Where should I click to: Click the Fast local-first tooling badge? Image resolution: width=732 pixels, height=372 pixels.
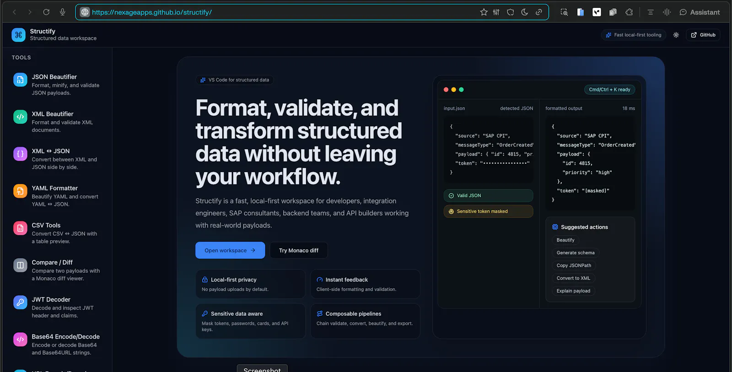pos(634,35)
